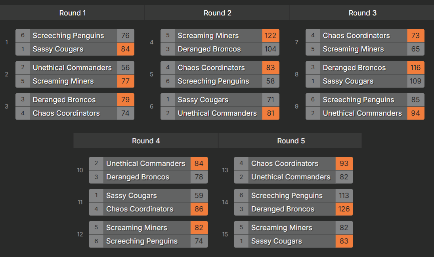
Task: Open Deranged Broncos in match 3
Action: 64,100
